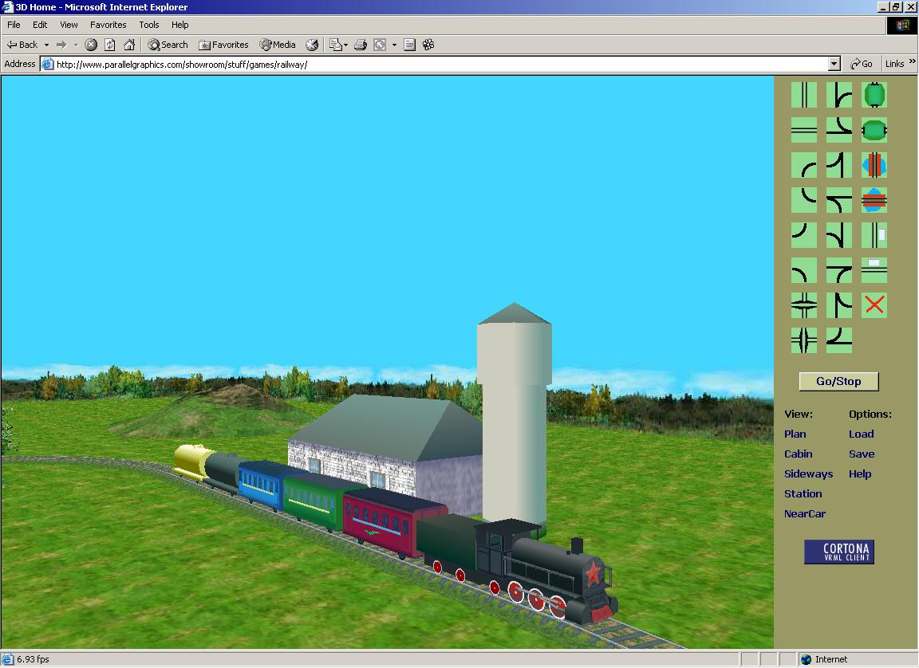Pick the curve tile joining left and top
Screen dimensions: 919x668
(x=803, y=235)
